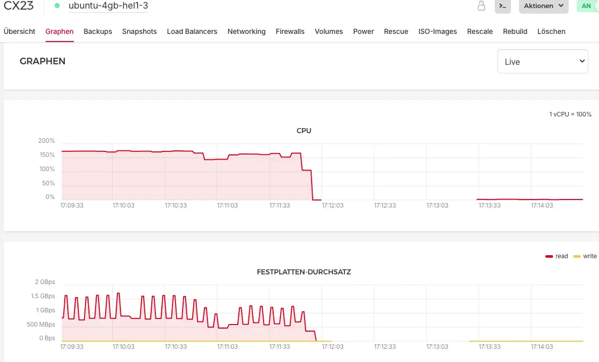
Task: Open the Live timeframe selector
Action: coord(542,61)
